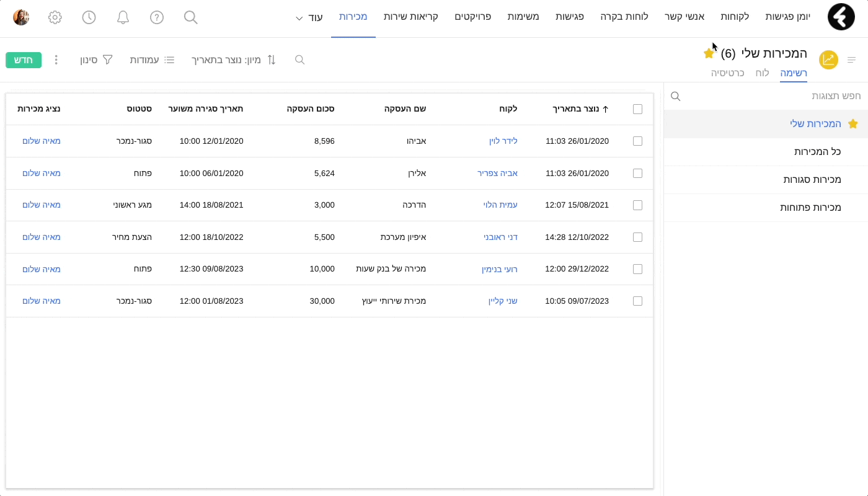Open the מכירות tab
The width and height of the screenshot is (868, 496).
point(353,17)
